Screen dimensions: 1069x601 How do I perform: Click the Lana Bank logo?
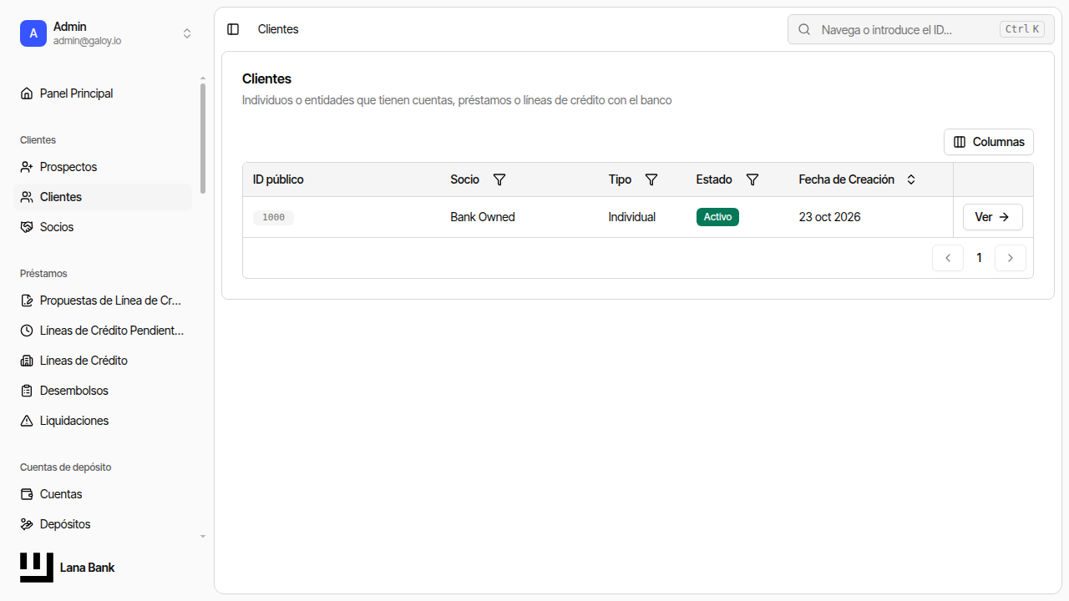(37, 568)
